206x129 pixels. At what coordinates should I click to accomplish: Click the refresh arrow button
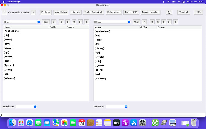[169, 13]
